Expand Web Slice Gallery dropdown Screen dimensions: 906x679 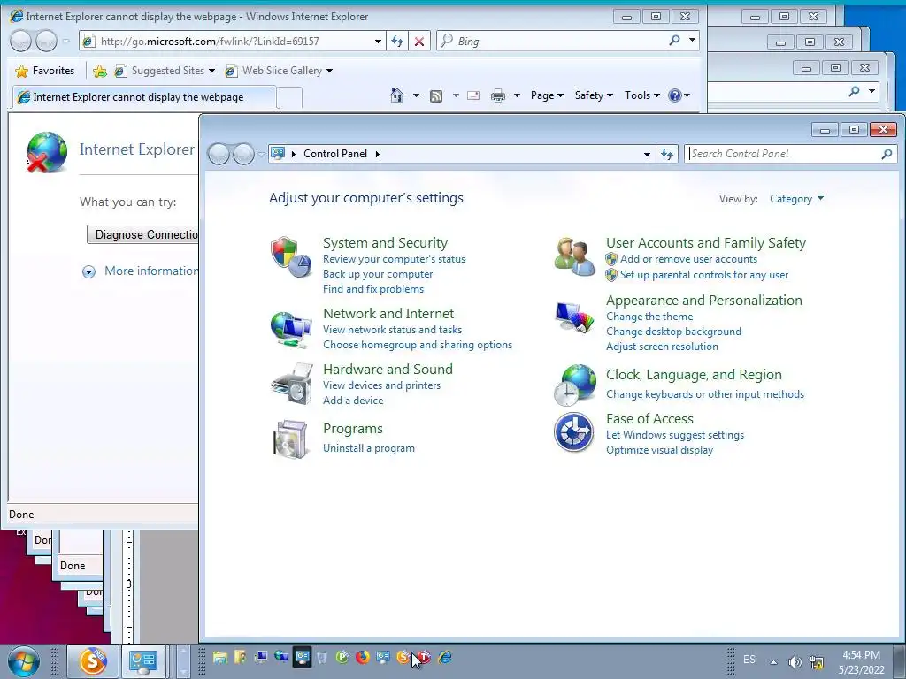[x=329, y=71]
